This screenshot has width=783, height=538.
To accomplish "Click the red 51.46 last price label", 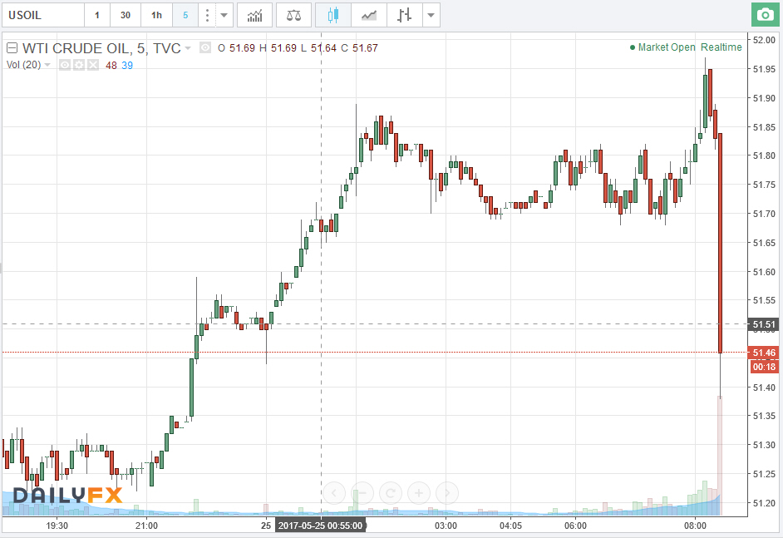I will click(x=764, y=353).
